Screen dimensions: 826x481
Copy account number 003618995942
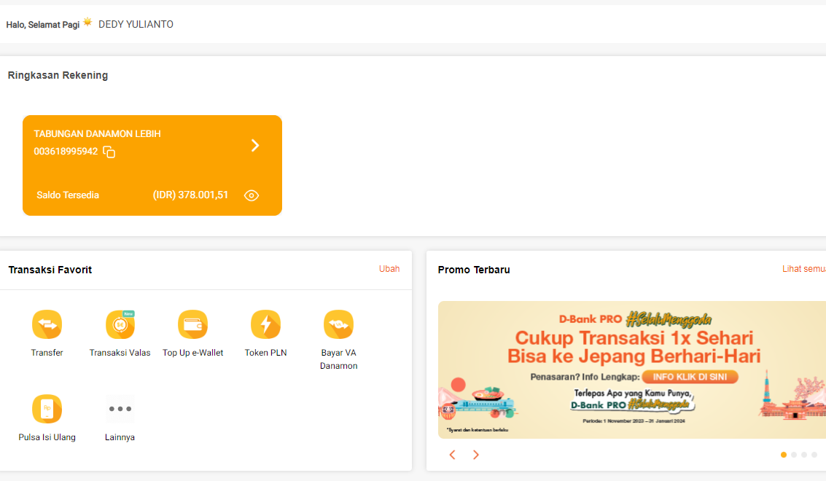(x=109, y=152)
